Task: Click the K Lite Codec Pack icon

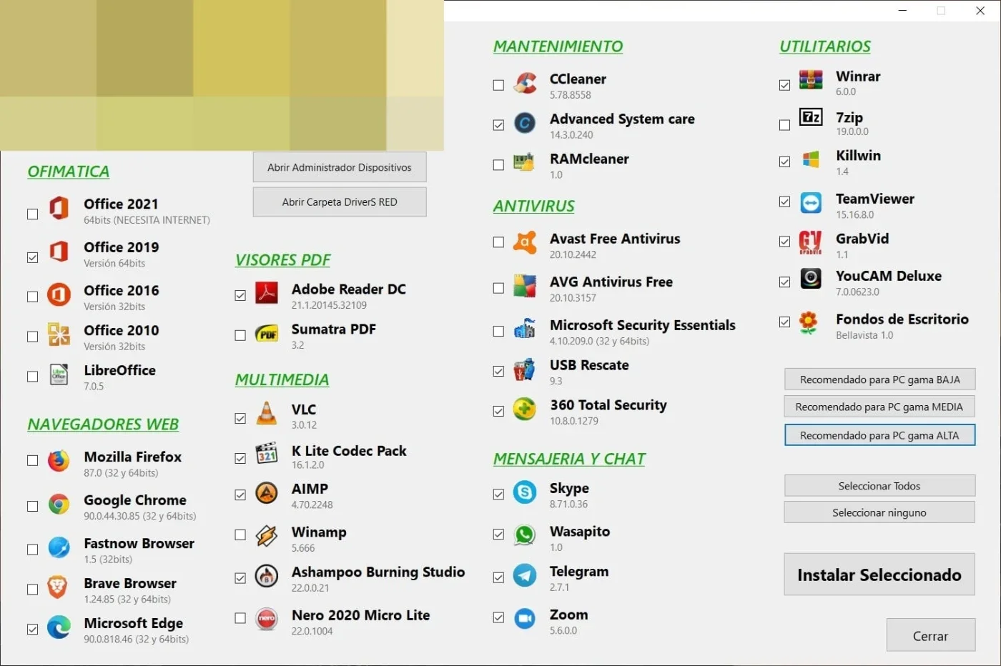Action: tap(267, 454)
